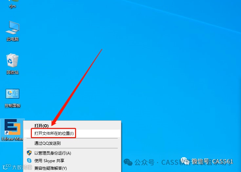Select the 回收站 recycle bin icon
Screen dimensions: 241x172
(x=12, y=60)
